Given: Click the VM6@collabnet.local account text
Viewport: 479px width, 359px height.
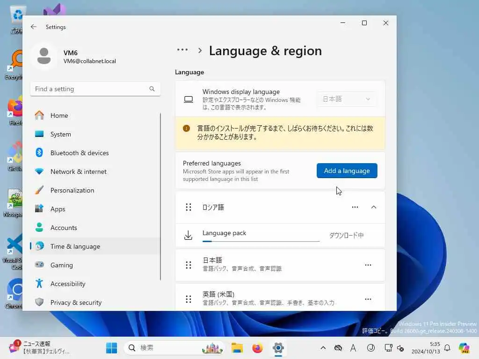Looking at the screenshot, I should 89,61.
